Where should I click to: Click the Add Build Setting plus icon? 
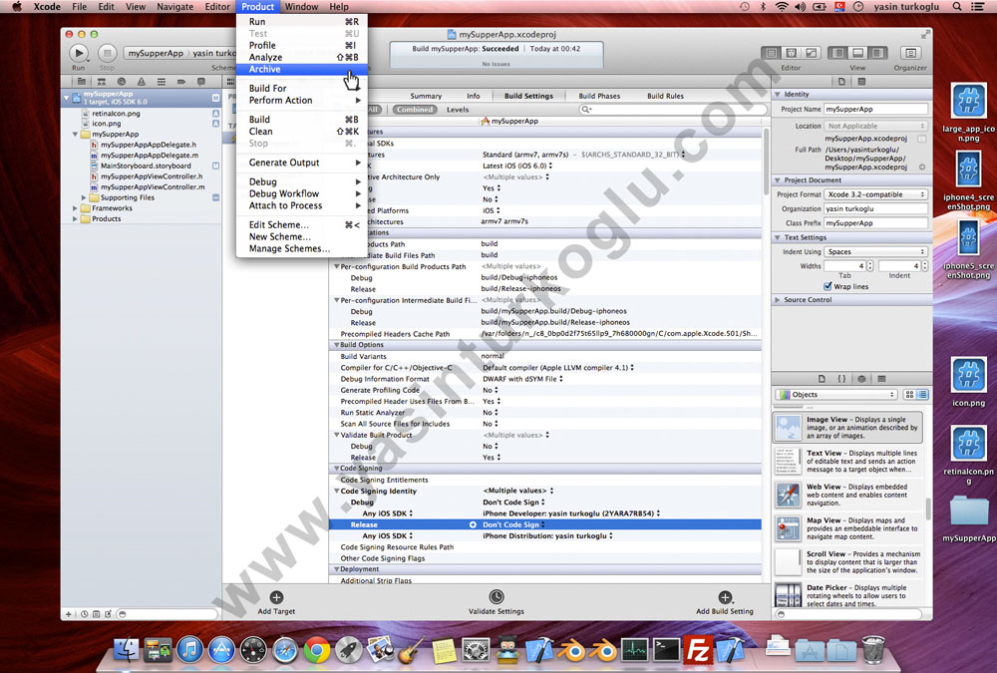(x=724, y=597)
